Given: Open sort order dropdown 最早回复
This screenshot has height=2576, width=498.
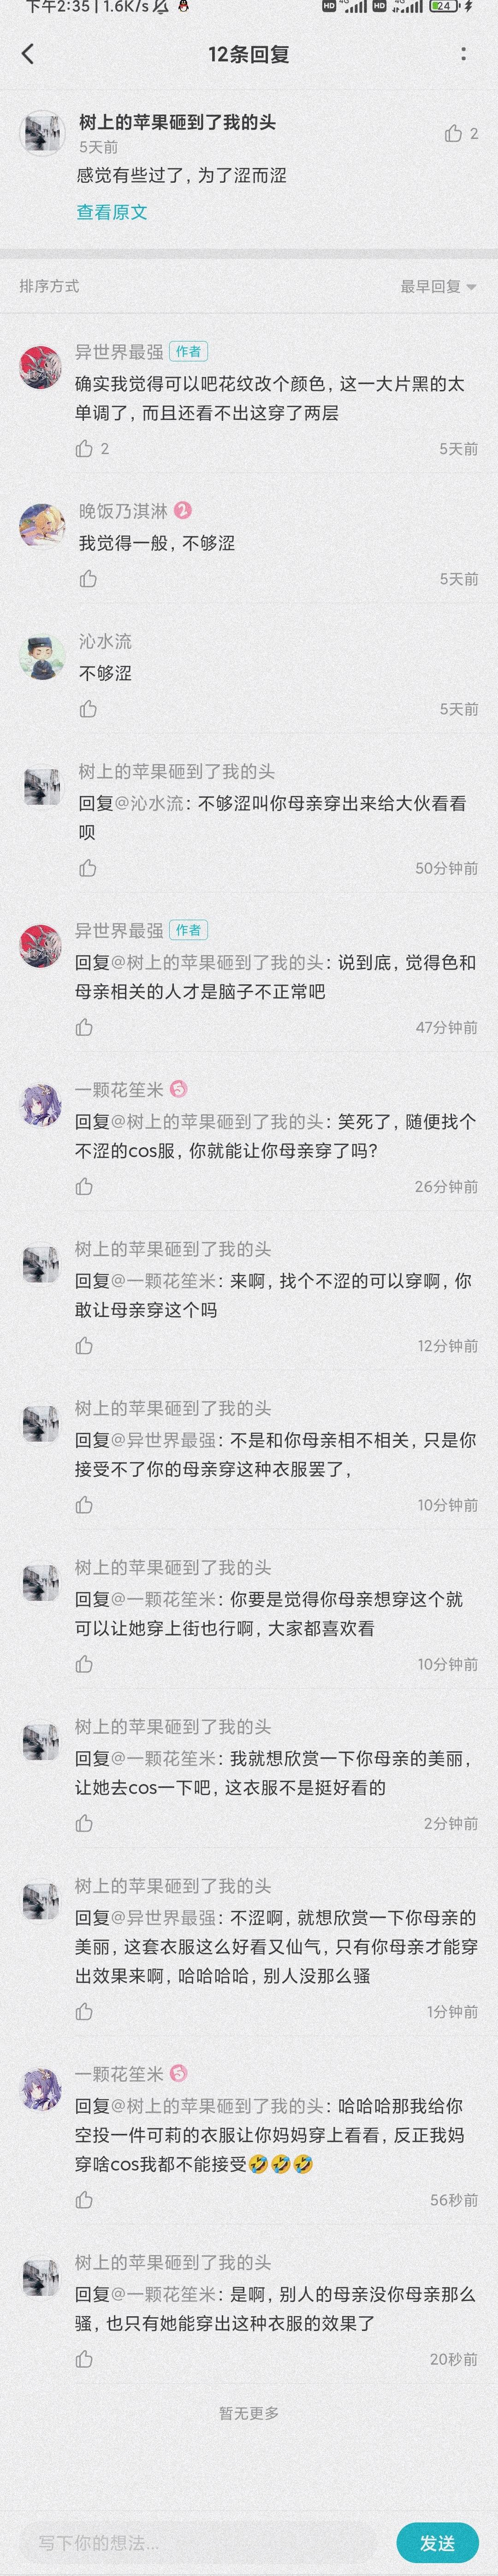Looking at the screenshot, I should tap(438, 286).
